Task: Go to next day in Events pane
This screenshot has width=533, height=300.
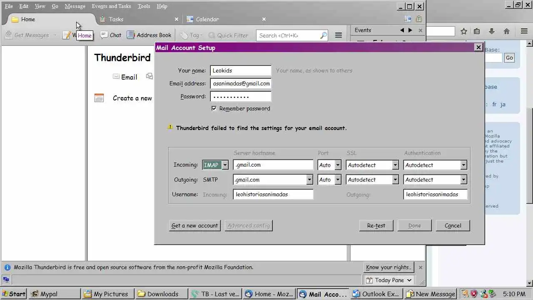Action: (410, 30)
